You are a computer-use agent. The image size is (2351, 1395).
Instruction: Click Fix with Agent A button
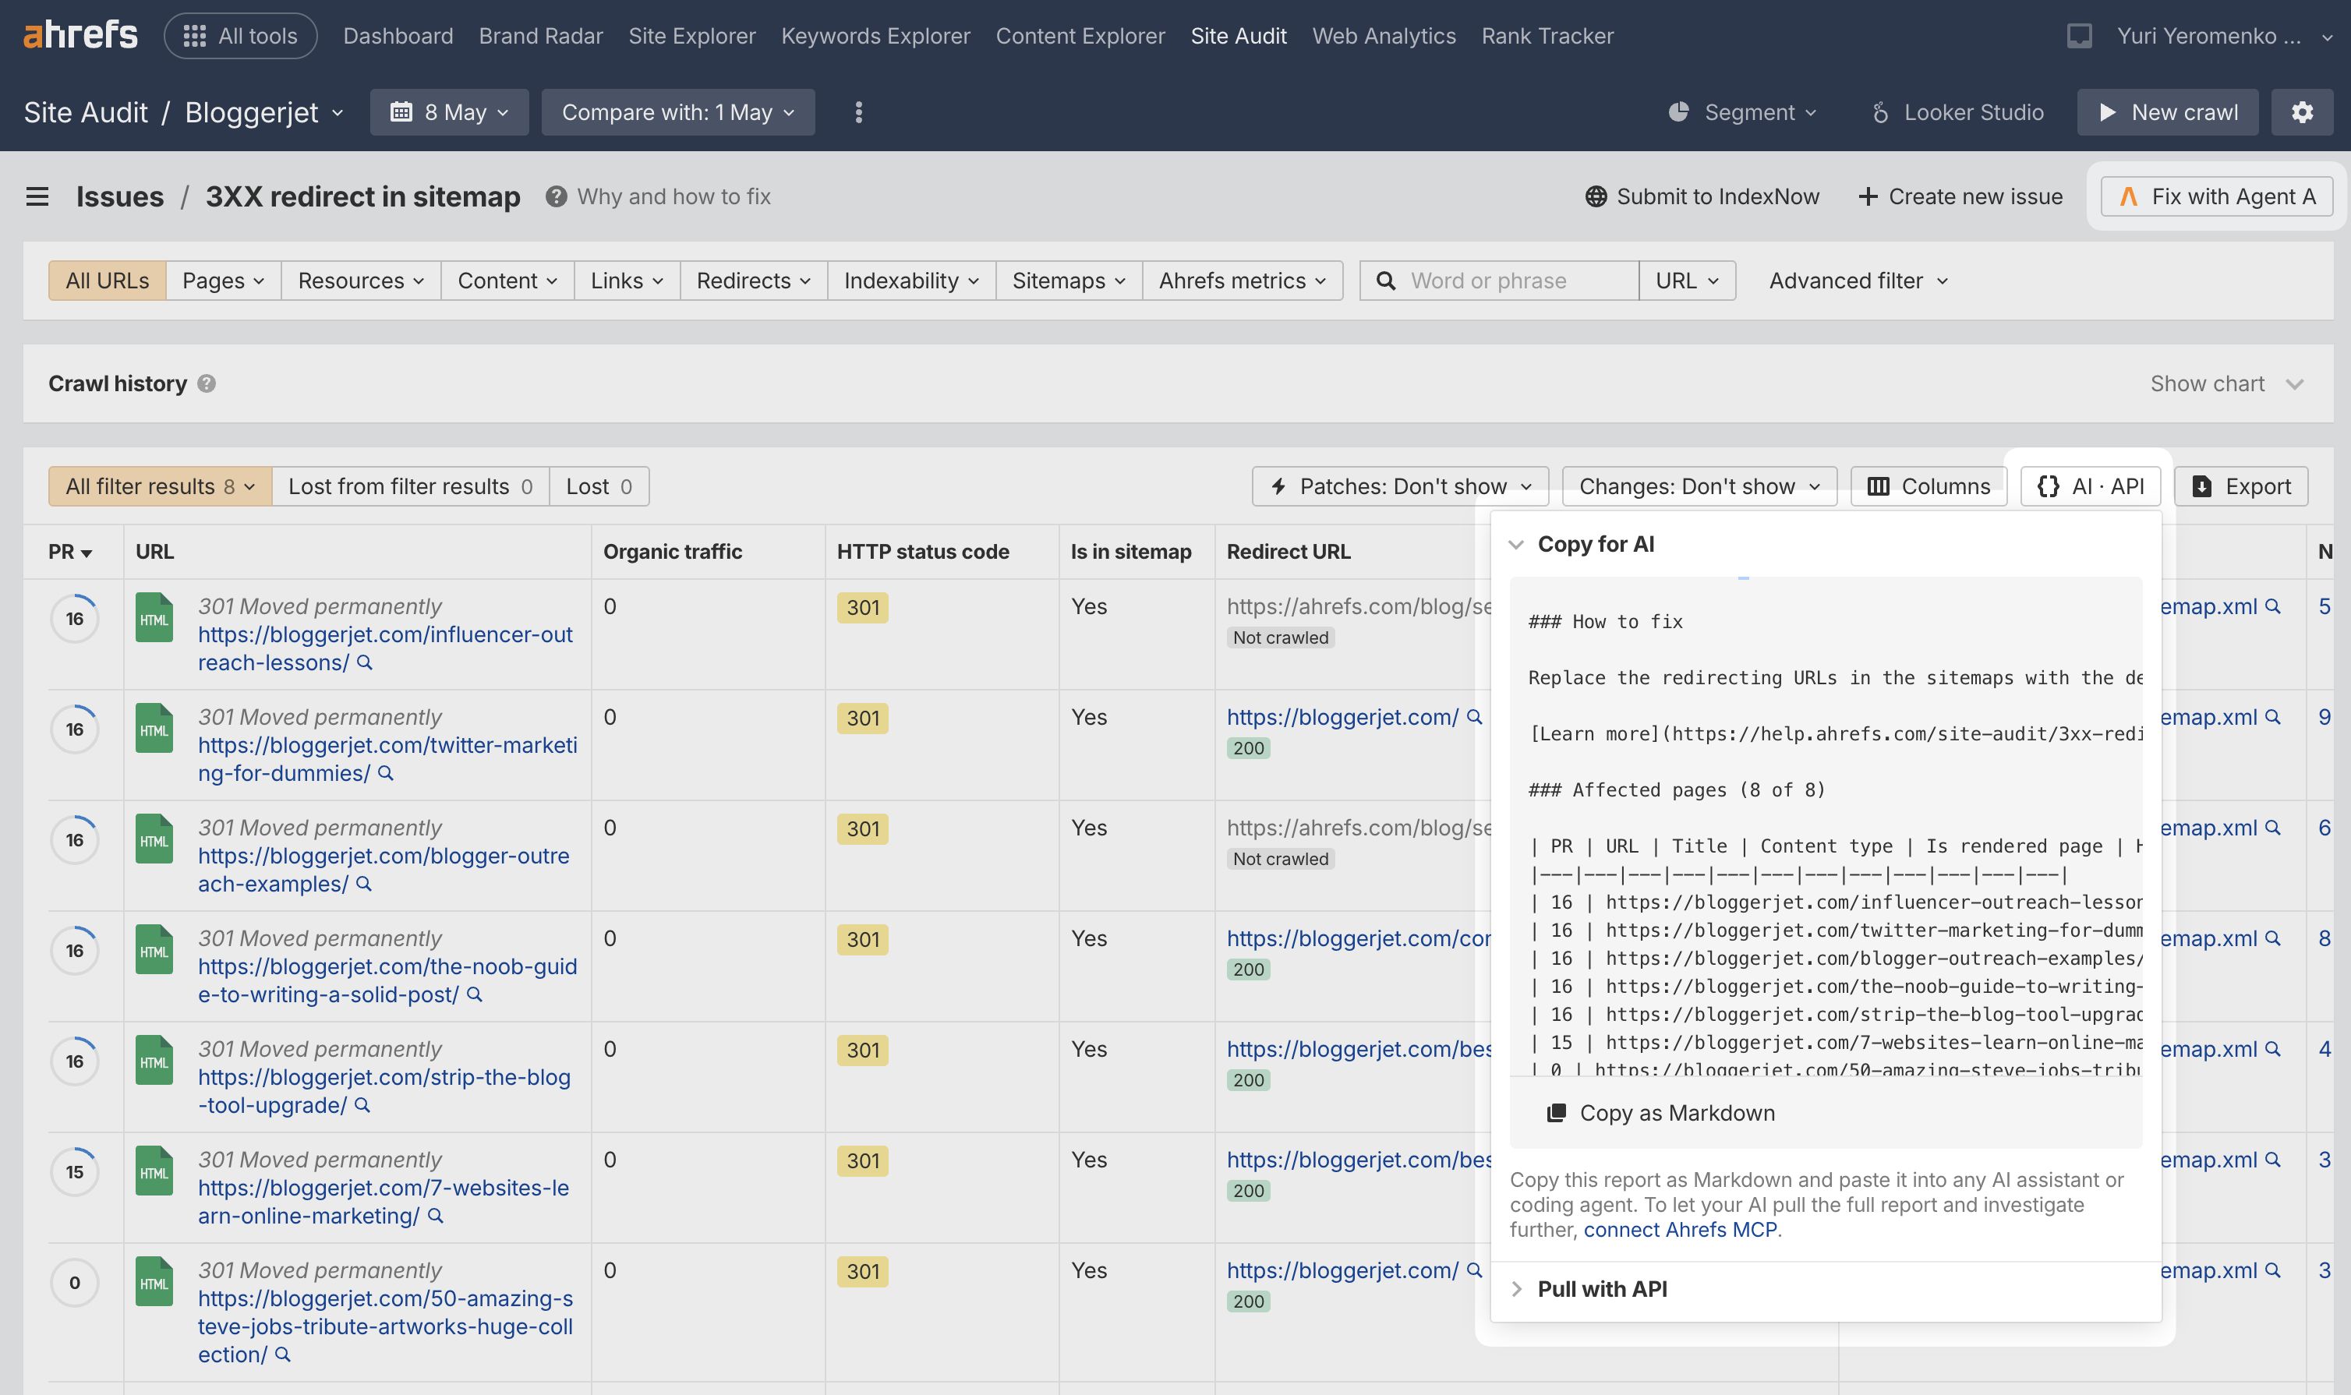pos(2217,196)
